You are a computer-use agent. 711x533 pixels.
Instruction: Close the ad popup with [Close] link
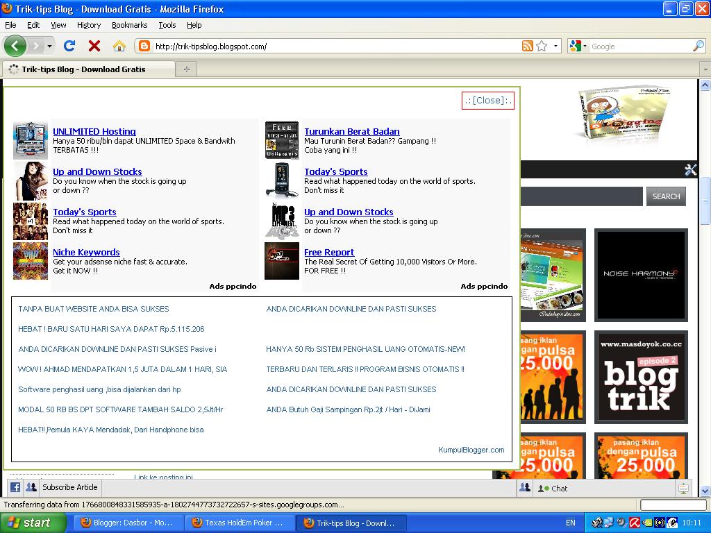pos(488,100)
